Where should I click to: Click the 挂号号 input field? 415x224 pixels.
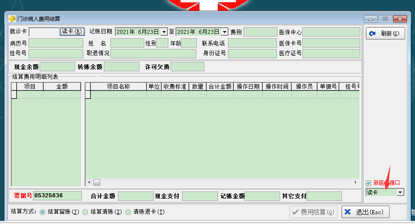[x=56, y=53]
